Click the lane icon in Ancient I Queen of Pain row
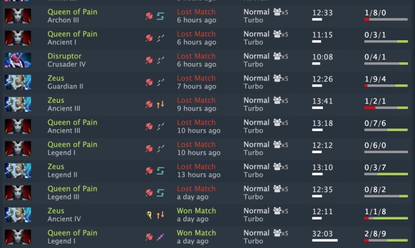This screenshot has height=248, width=415. click(x=160, y=38)
